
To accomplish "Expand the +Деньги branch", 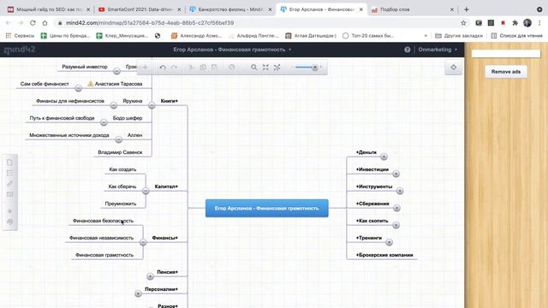I will (x=384, y=157).
